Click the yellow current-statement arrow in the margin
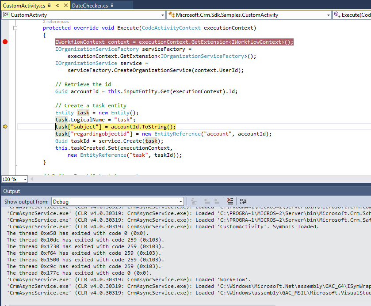Image resolution: width=371 pixels, height=306 pixels. click(5, 127)
